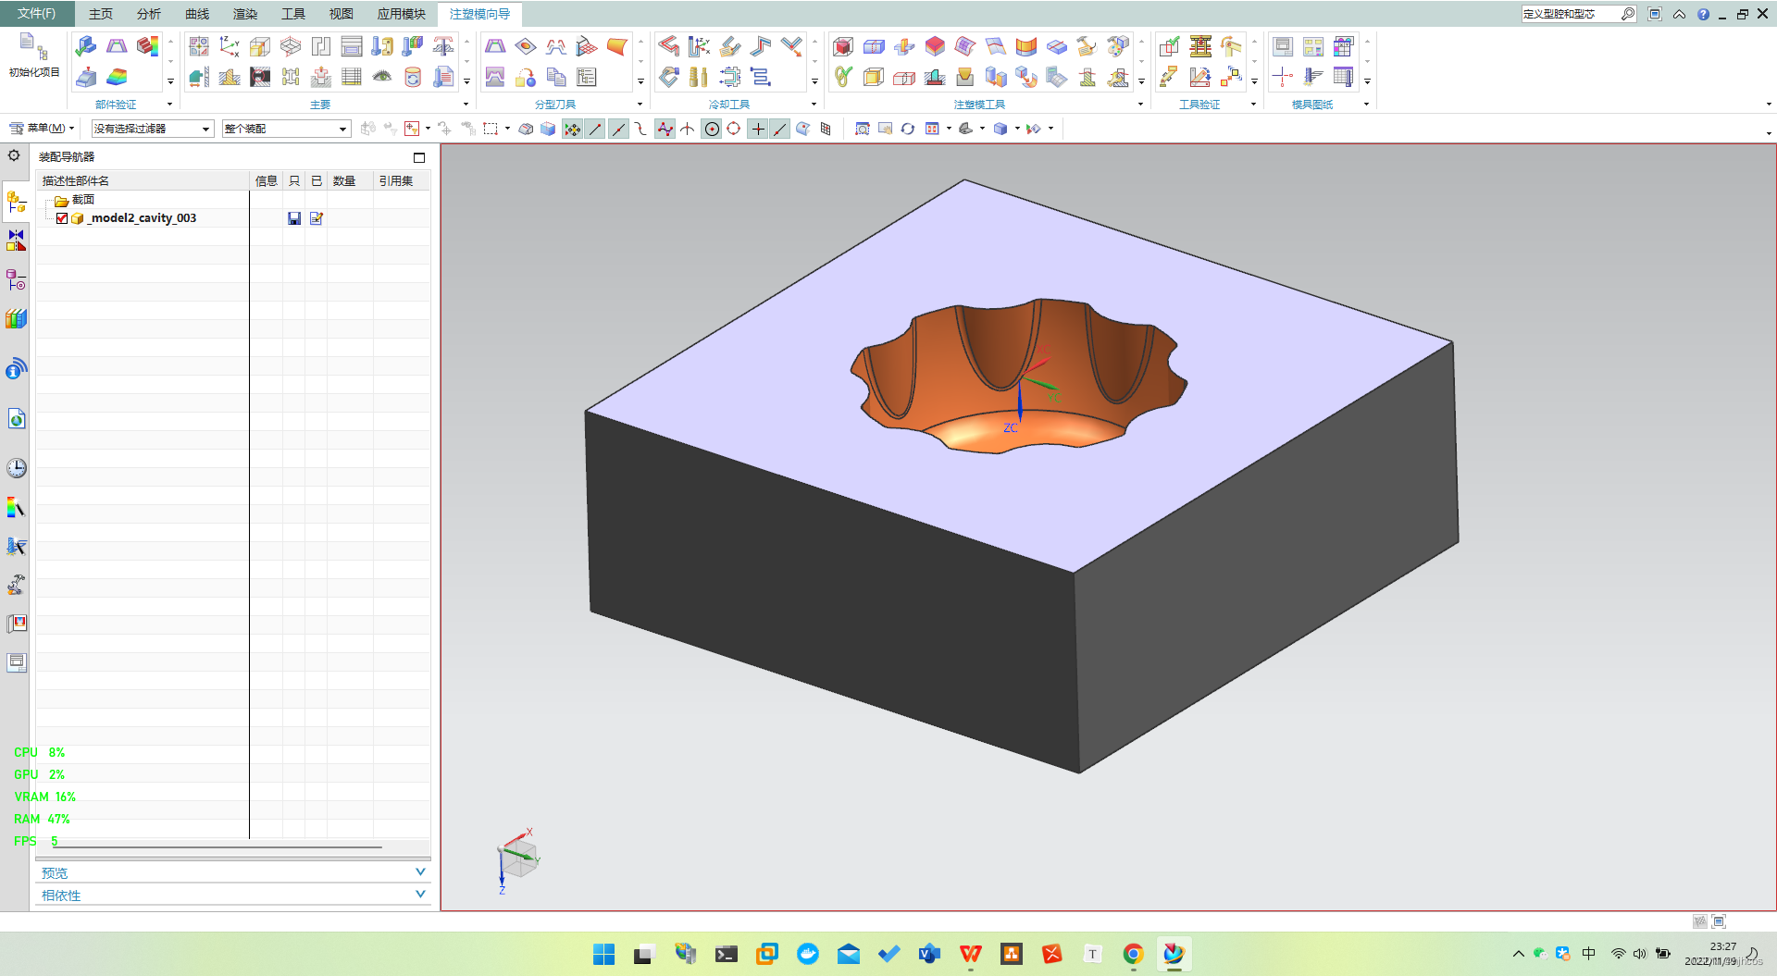Click the 初始化项目 initialize project icon

(34, 56)
